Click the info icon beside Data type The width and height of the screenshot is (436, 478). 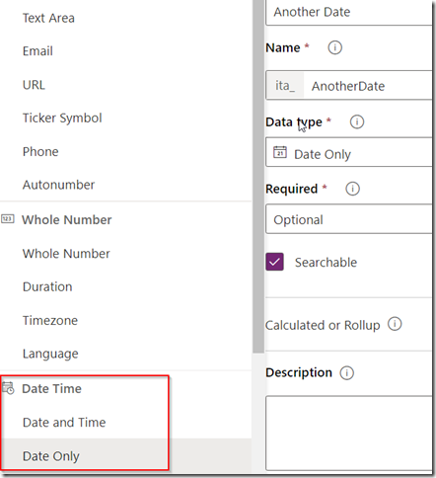pyautogui.click(x=357, y=121)
